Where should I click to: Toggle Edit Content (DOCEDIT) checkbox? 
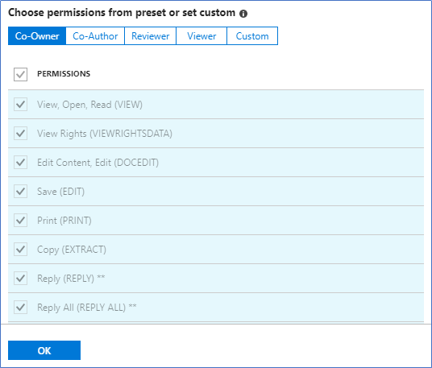pos(21,163)
